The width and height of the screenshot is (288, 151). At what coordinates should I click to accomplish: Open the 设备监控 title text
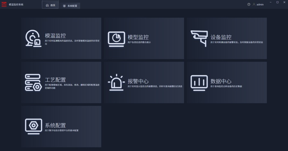click(221, 37)
